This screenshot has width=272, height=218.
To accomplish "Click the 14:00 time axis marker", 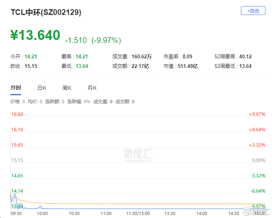I will pyautogui.click(x=202, y=213).
